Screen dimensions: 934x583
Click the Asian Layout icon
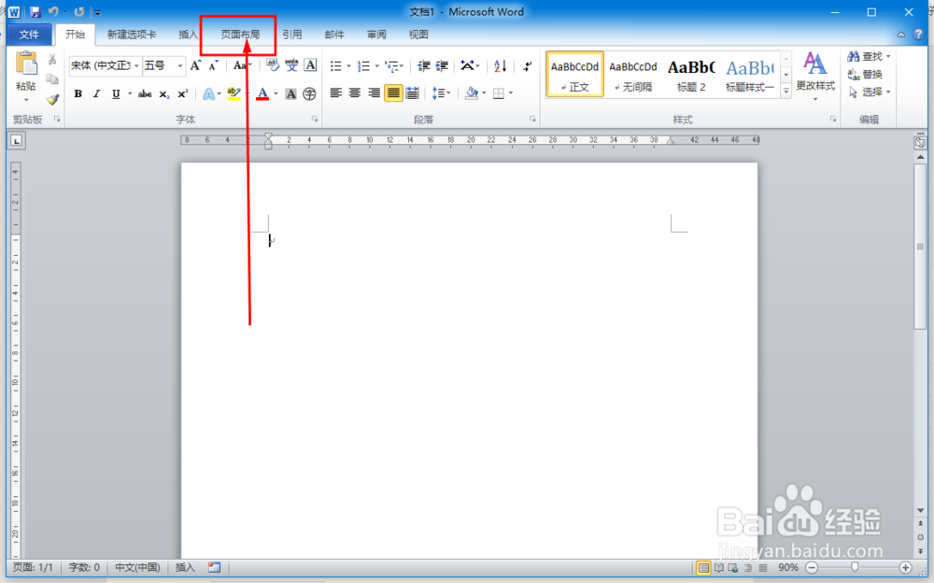click(x=468, y=65)
